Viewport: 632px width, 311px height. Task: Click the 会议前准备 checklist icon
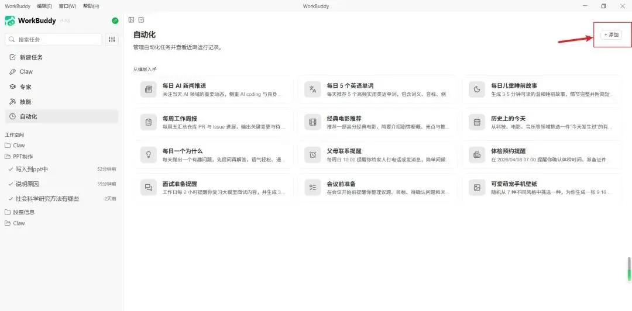(x=312, y=187)
